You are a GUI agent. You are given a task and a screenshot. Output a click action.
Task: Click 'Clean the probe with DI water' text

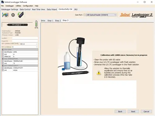tap(107, 60)
